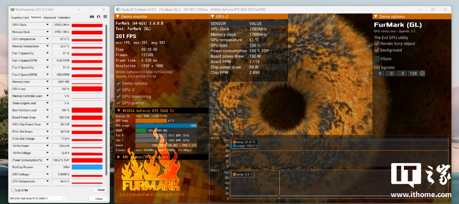Screen dimensions: 459x204
Task: Expand the AMD Radeon Graphics section
Action: [118, 157]
